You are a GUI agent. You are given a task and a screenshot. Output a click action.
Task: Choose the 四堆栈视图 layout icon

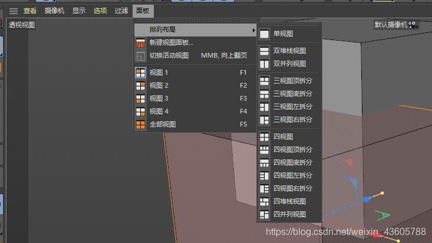pyautogui.click(x=264, y=202)
